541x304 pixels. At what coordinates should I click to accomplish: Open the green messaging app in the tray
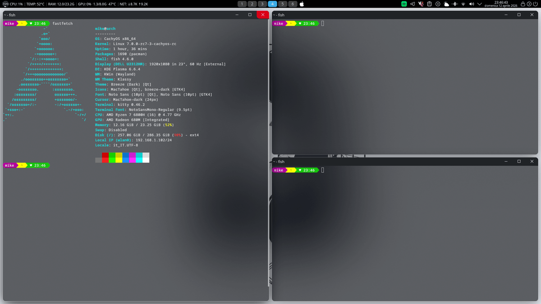(x=403, y=4)
